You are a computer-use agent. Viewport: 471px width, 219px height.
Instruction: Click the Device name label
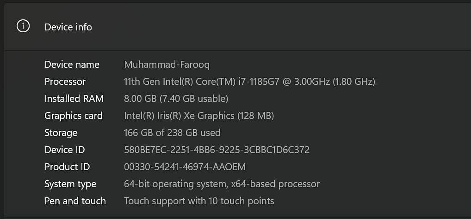pos(72,65)
